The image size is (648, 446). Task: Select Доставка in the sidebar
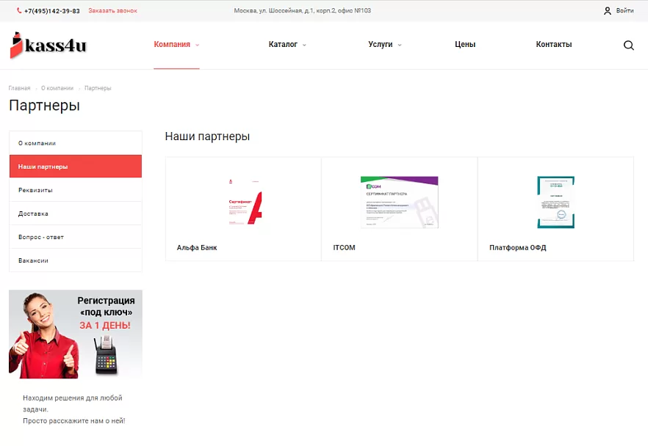(76, 213)
